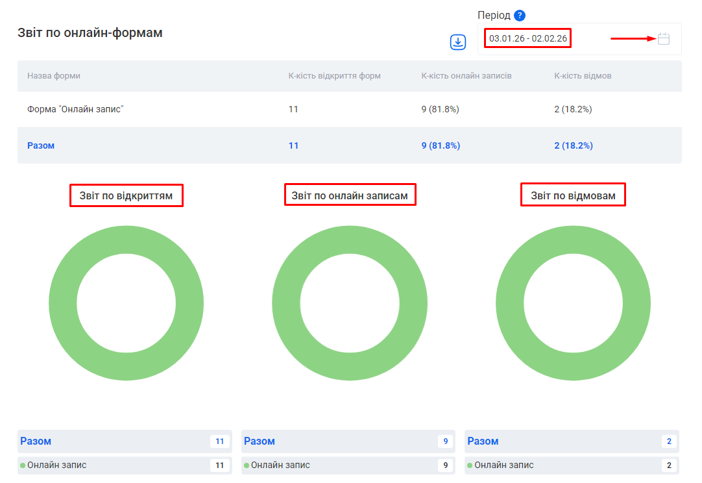Click the green dot in refusals legend
This screenshot has height=483, width=702.
470,465
